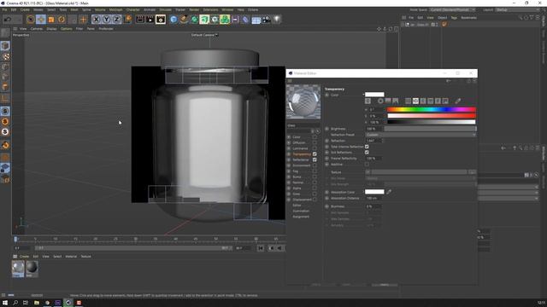Select the Scale tool in top toolbar
This screenshot has width=547, height=307.
51,20
